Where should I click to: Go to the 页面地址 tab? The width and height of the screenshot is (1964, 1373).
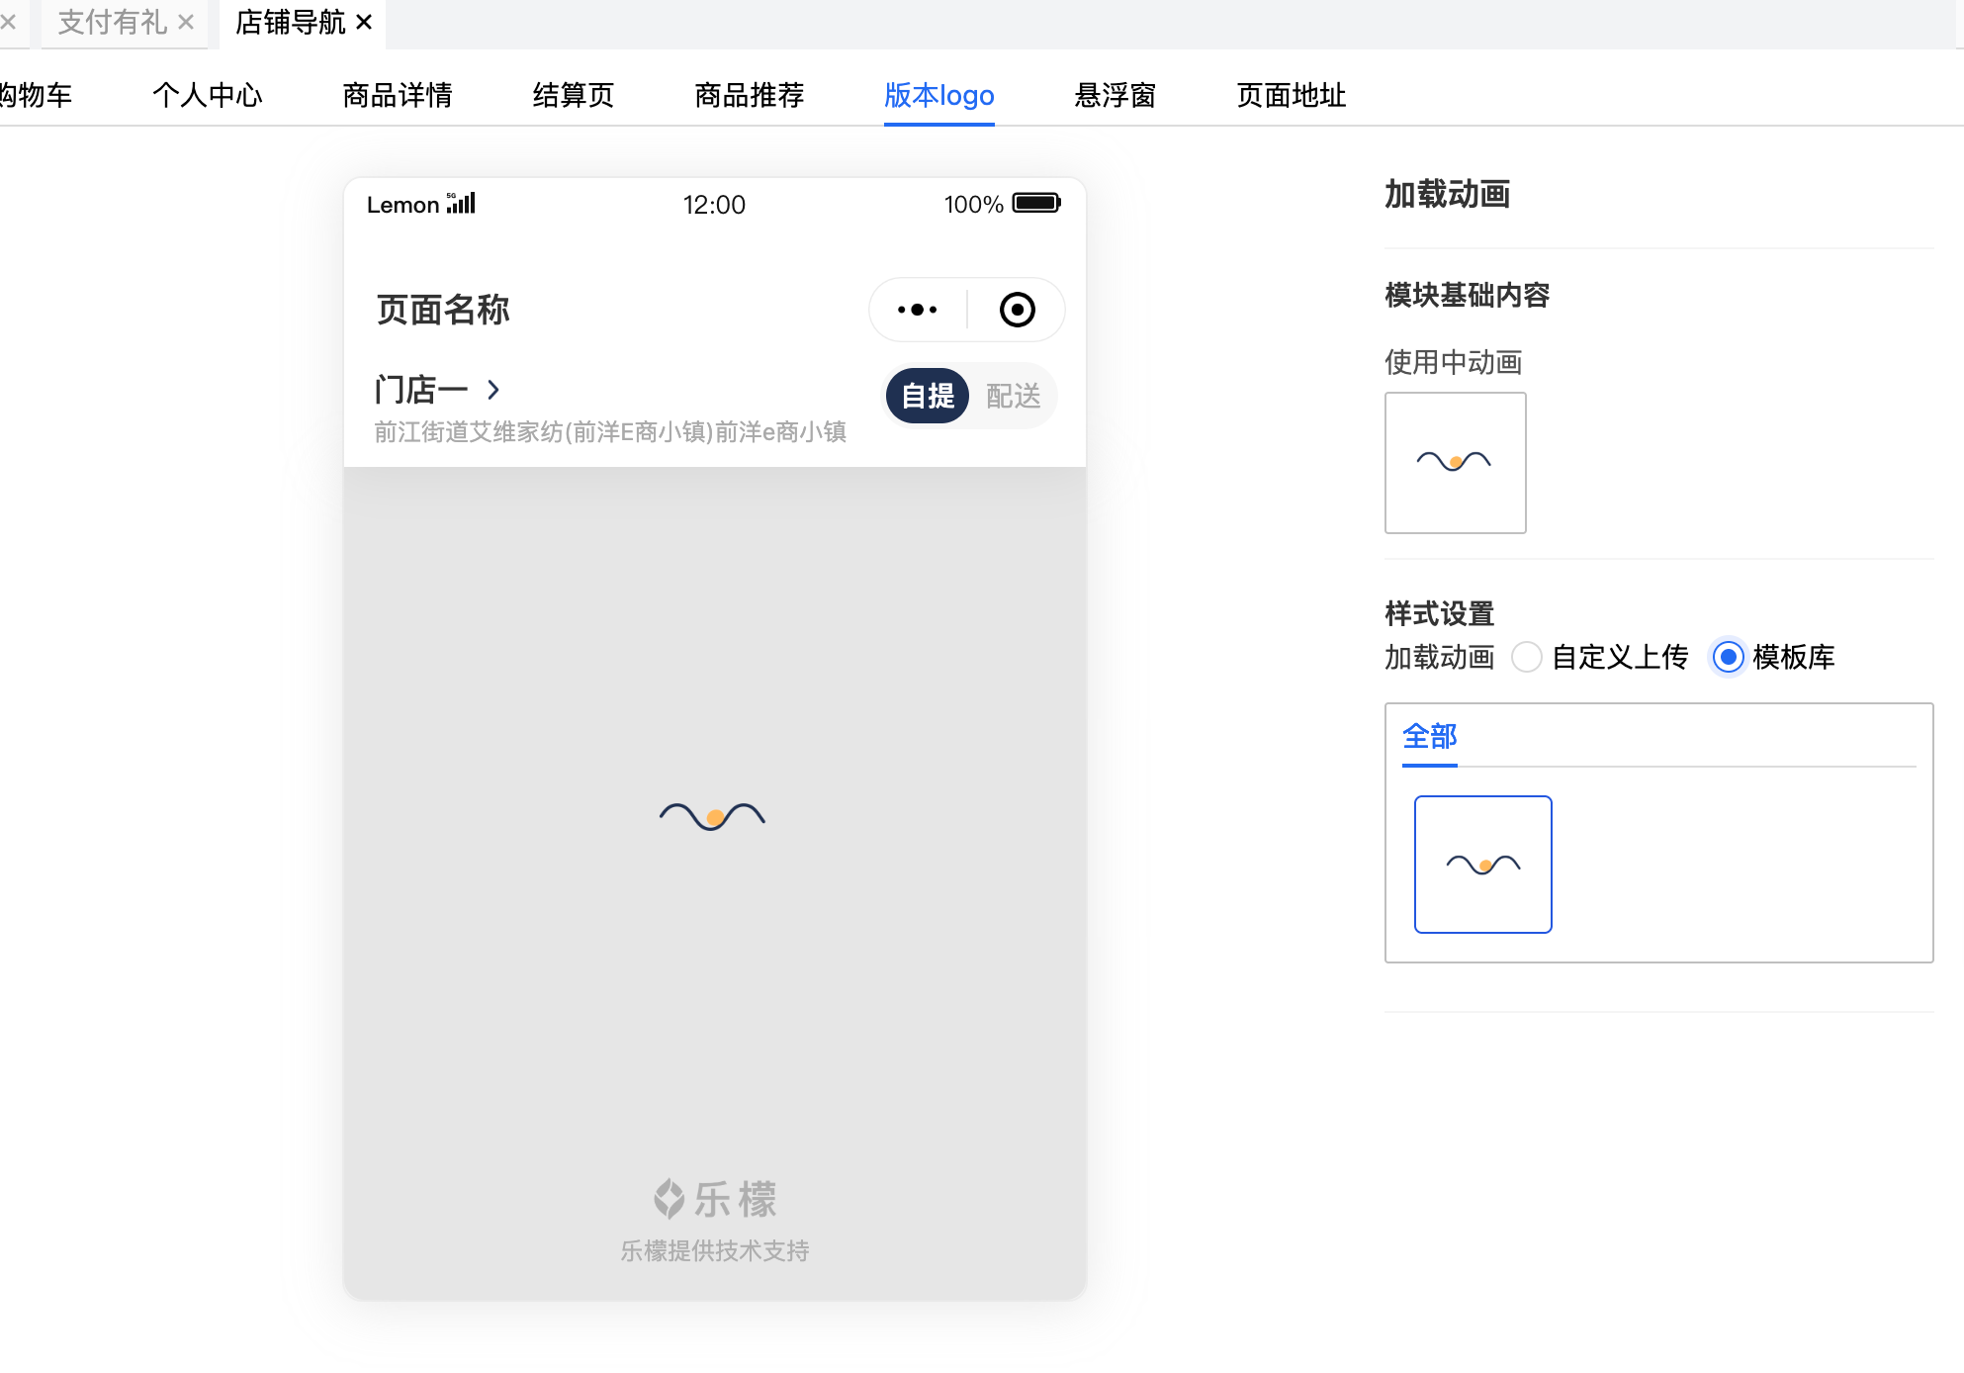coord(1291,95)
